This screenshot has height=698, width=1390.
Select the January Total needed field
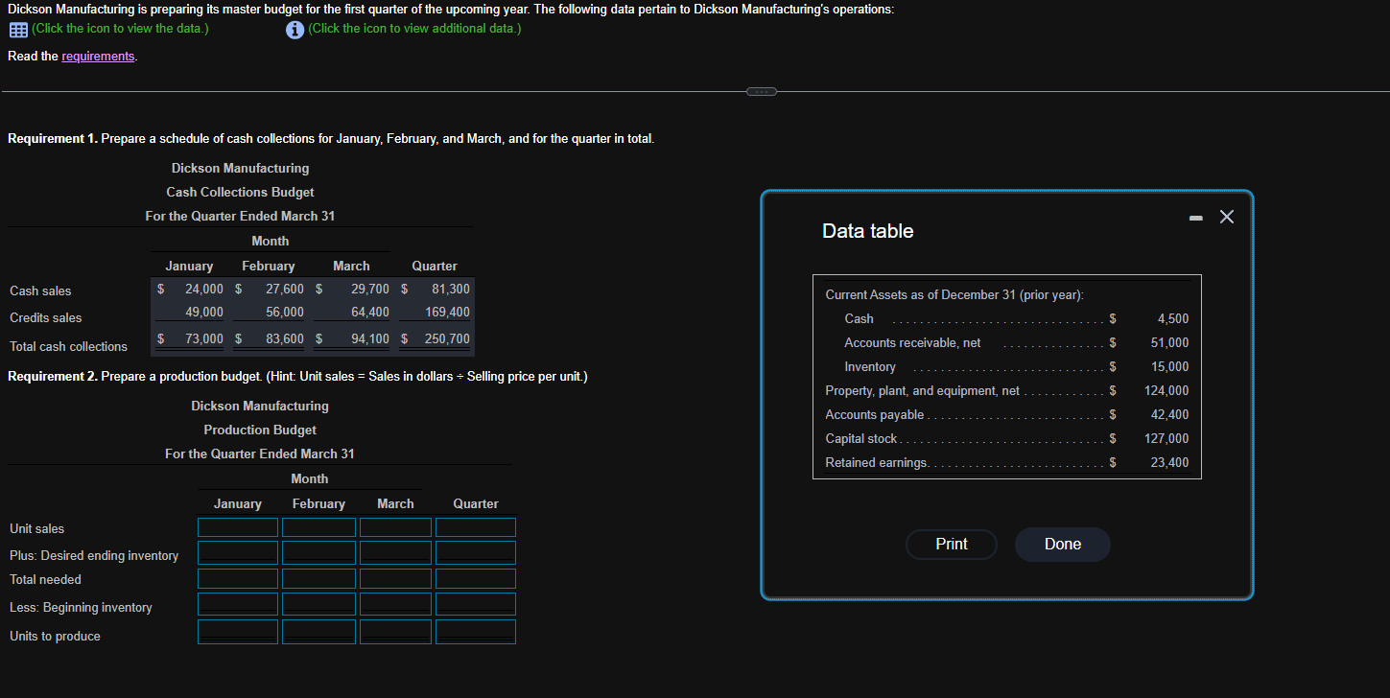point(238,578)
